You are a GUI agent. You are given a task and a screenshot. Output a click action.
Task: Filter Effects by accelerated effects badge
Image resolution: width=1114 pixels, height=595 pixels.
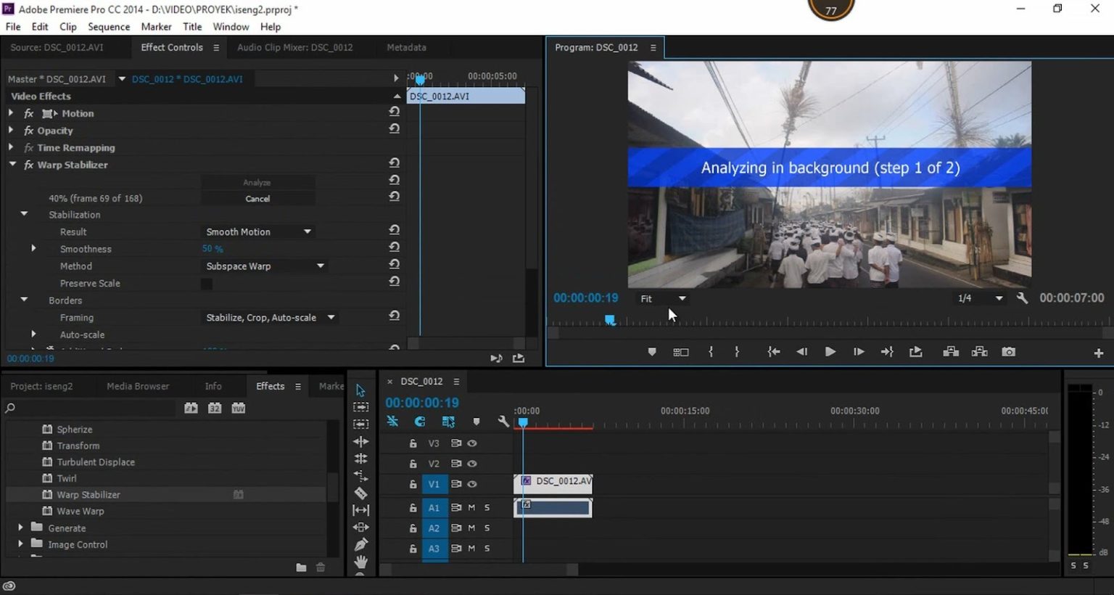(x=191, y=408)
